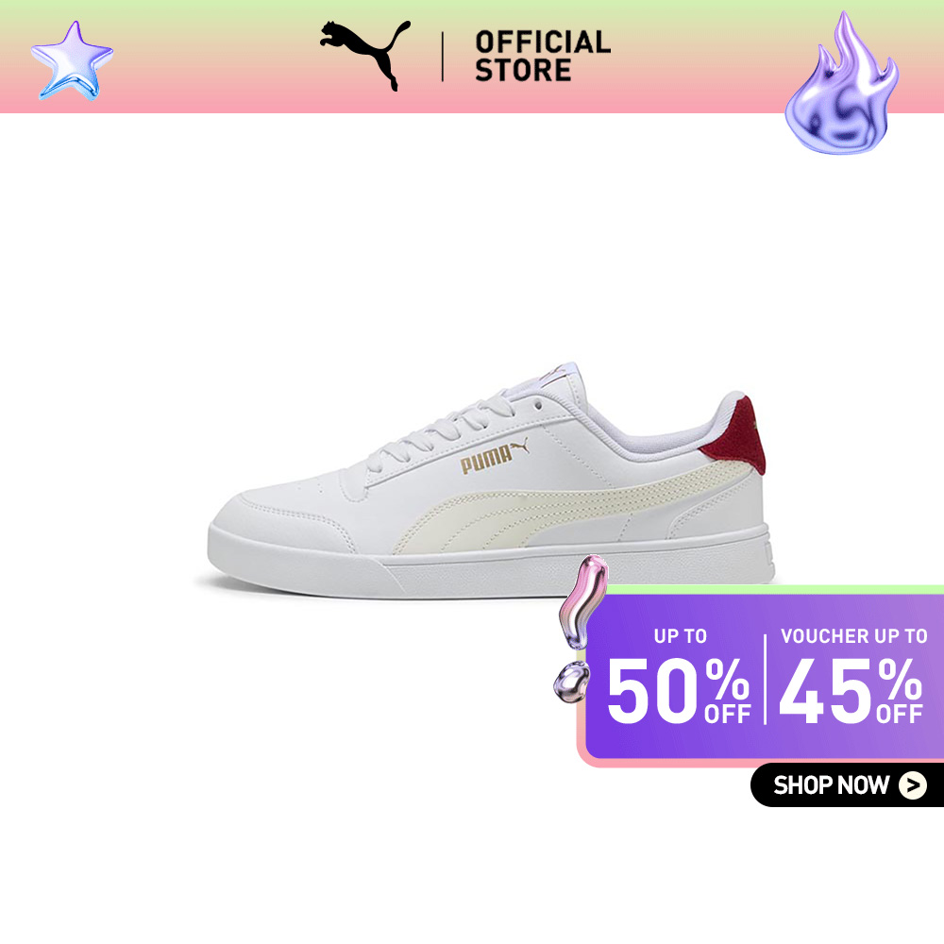Click the exclamation mark's bottom droplet
944x944 pixels.
(x=571, y=682)
